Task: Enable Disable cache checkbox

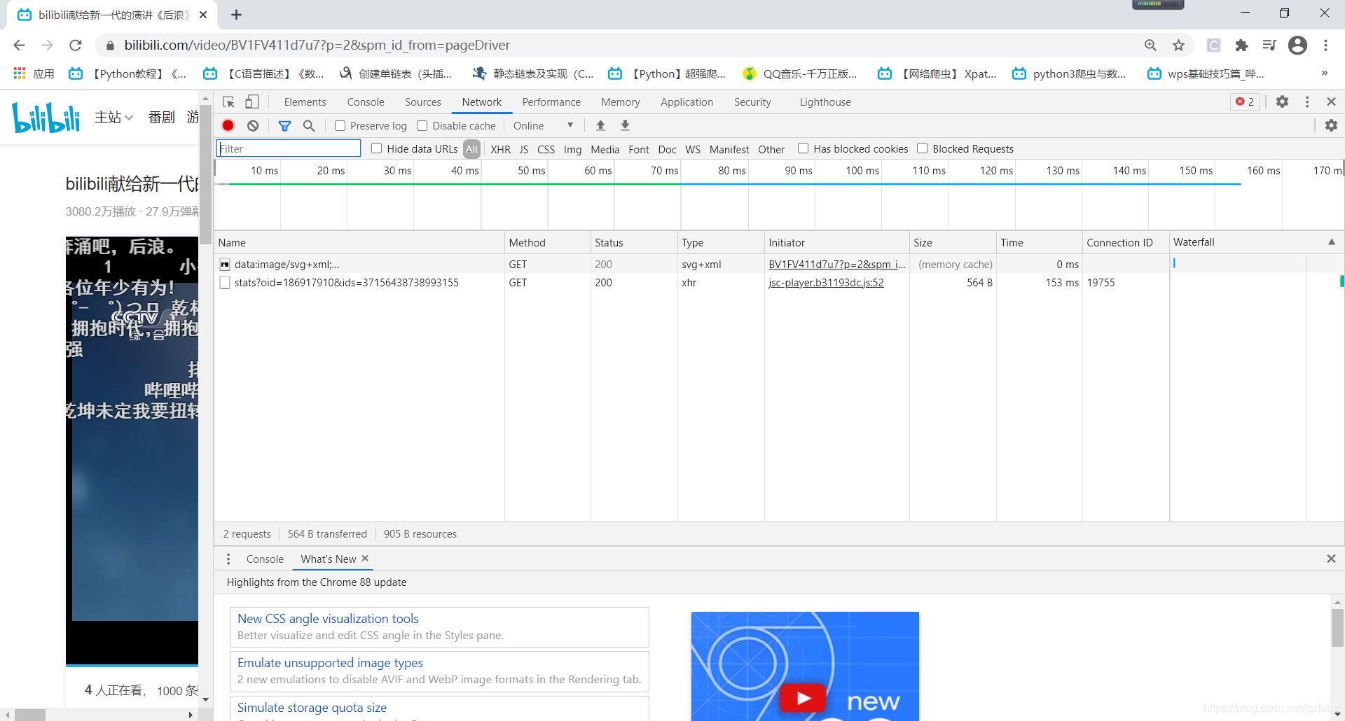Action: (x=422, y=126)
